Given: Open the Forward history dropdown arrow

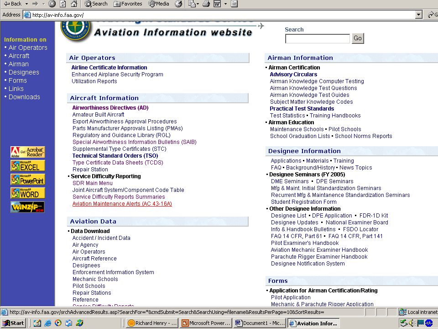Looking at the screenshot, I should click(x=43, y=4).
